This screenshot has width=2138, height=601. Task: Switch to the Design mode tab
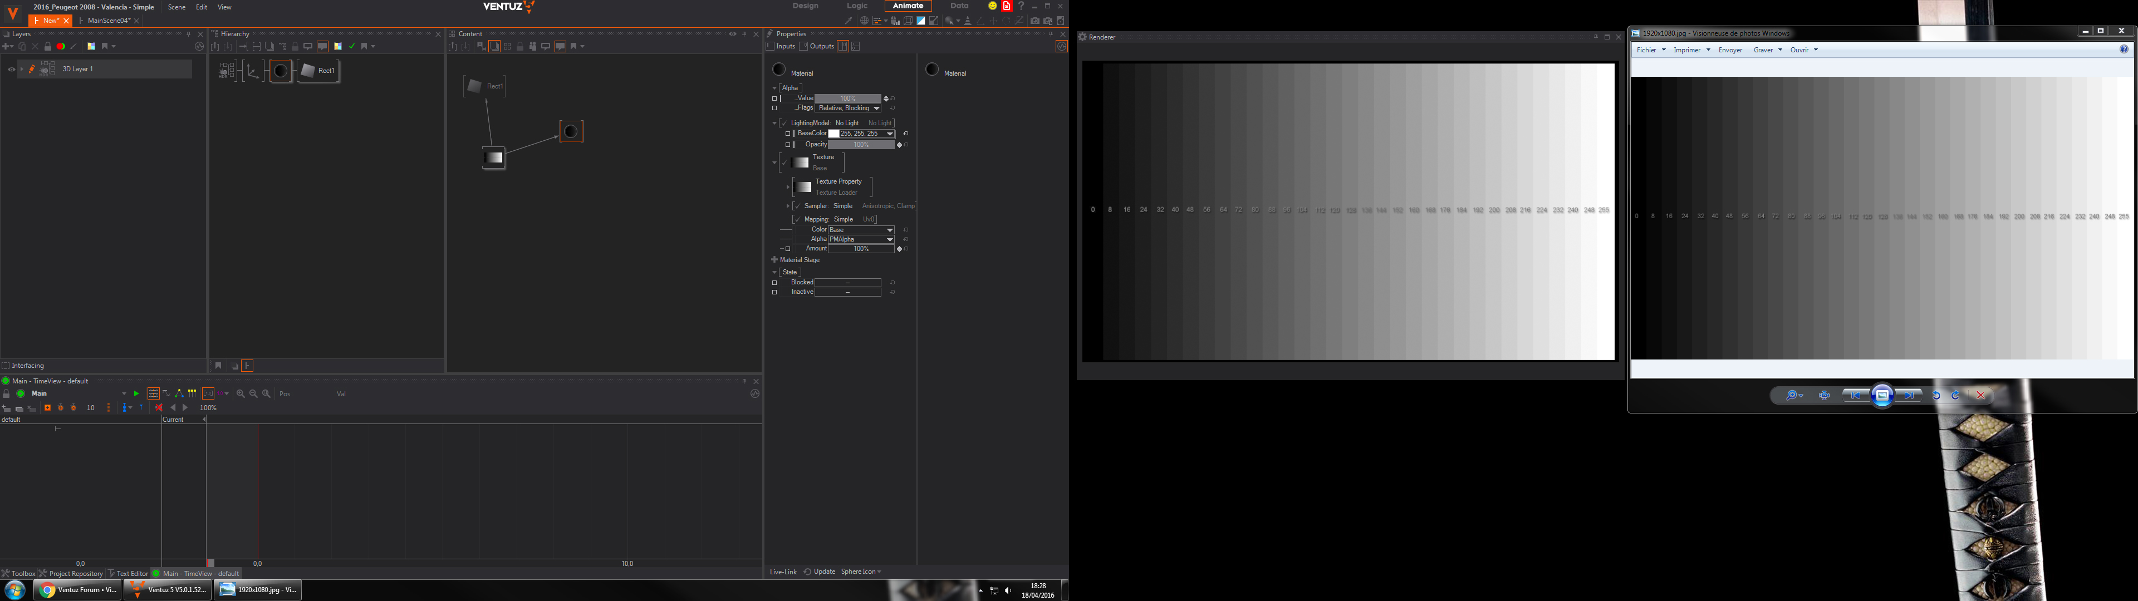804,6
